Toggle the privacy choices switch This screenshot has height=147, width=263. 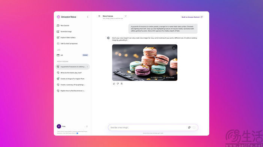[77, 133]
